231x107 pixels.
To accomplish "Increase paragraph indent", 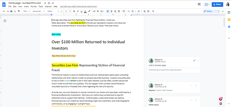I will (148, 11).
